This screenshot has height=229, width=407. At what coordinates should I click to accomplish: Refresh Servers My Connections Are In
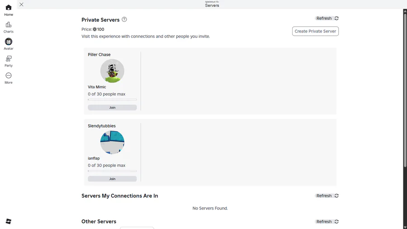coord(327,196)
